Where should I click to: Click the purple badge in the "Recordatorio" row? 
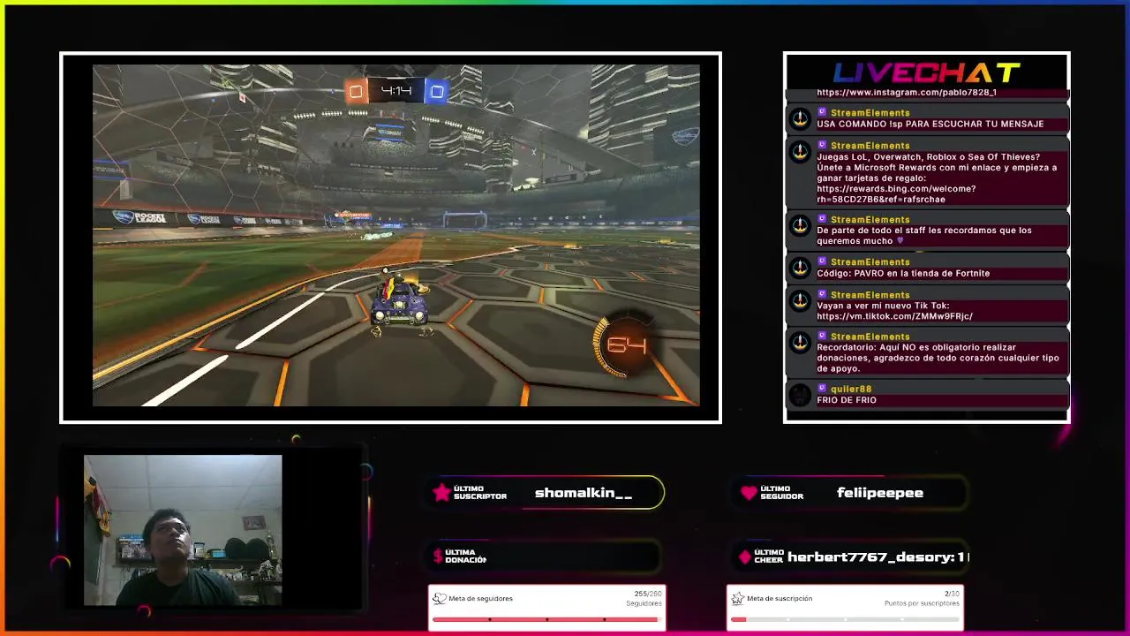[822, 337]
